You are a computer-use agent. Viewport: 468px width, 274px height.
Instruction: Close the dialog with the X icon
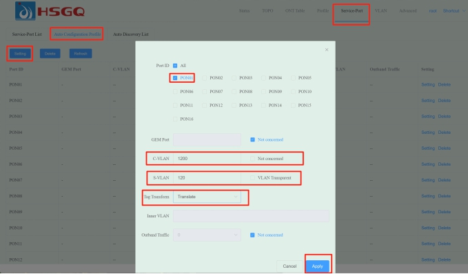327,50
